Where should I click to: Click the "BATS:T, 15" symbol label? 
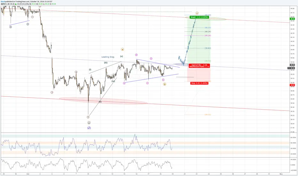click(5, 4)
